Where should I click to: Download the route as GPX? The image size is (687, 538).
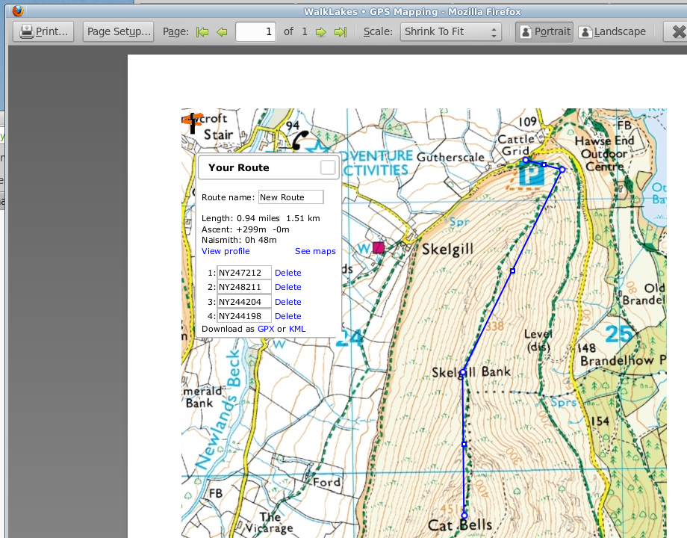(266, 329)
